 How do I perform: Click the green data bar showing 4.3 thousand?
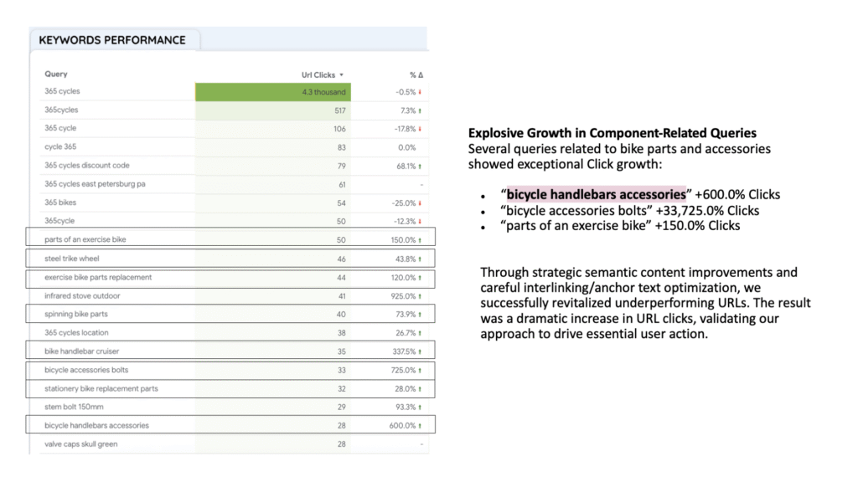click(272, 91)
